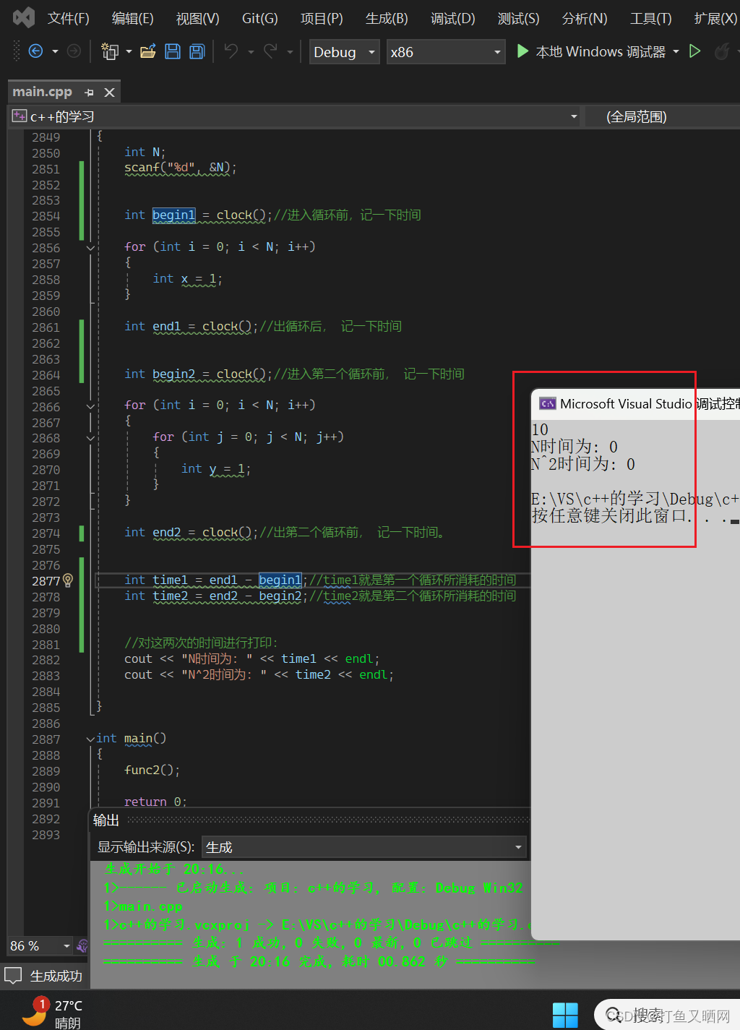Open the 编辑(E) menu
This screenshot has height=1030, width=740.
point(133,18)
